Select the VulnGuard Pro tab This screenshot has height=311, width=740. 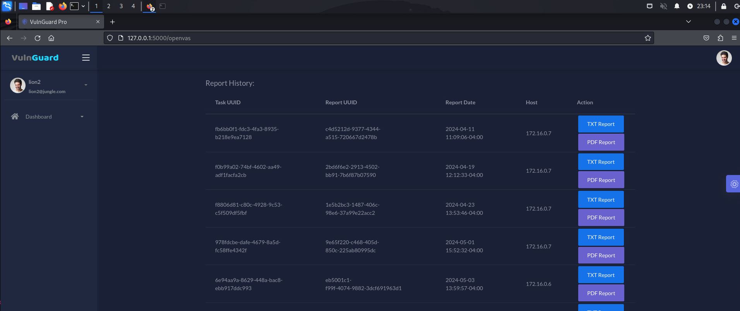point(61,22)
